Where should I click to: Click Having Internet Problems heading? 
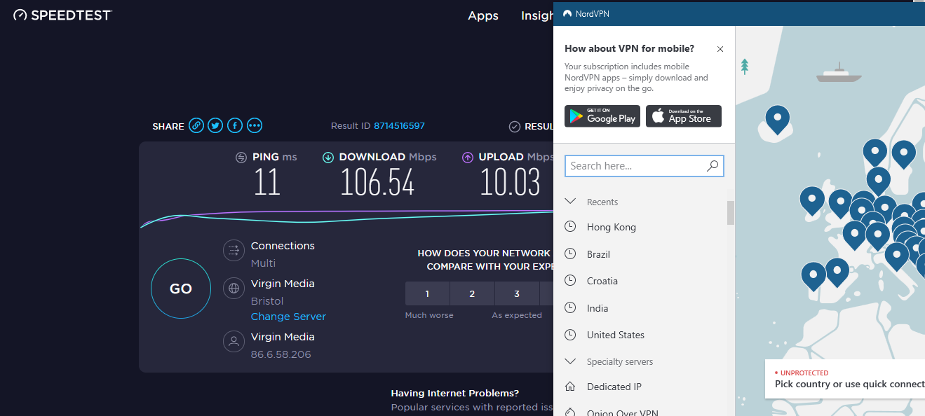455,394
